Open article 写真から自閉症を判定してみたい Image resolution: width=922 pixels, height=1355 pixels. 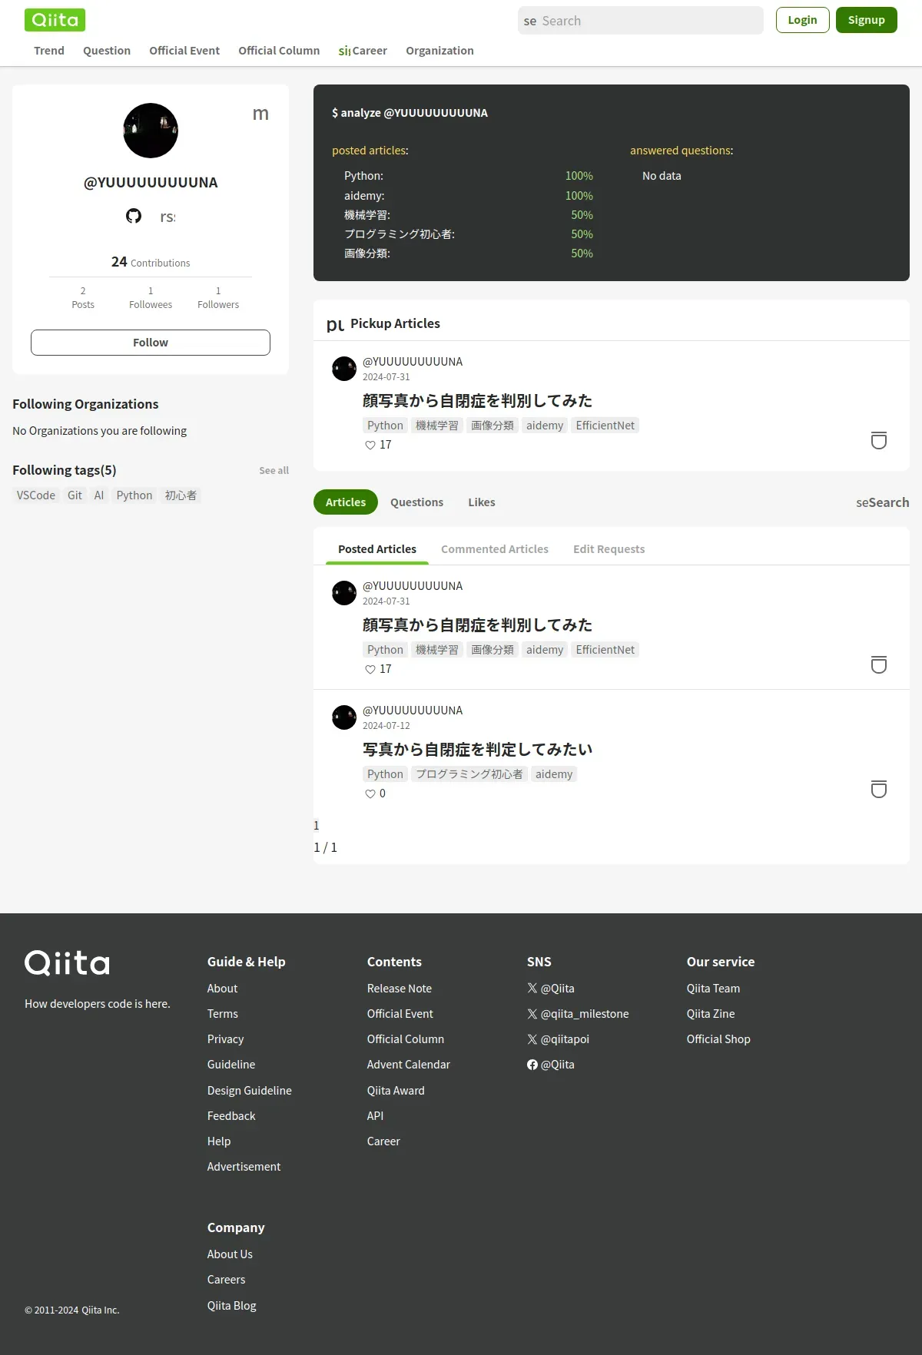[477, 750]
